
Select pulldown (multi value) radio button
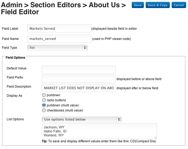[44, 105]
